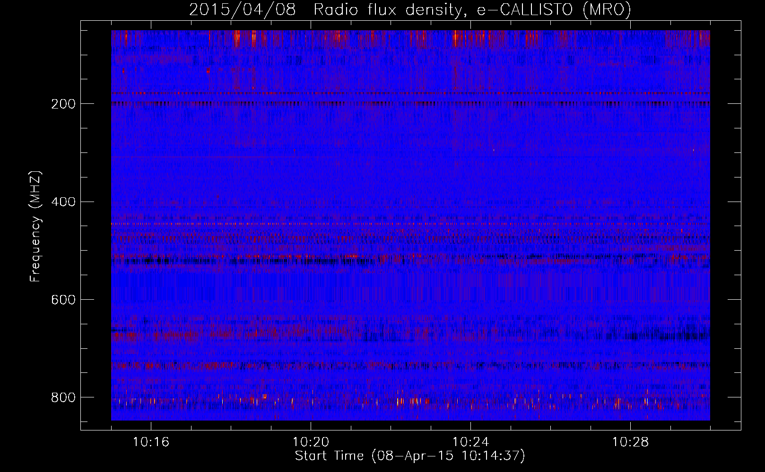
Task: Click the 'Frequency (MHZ)' axis label
Action: pyautogui.click(x=35, y=227)
